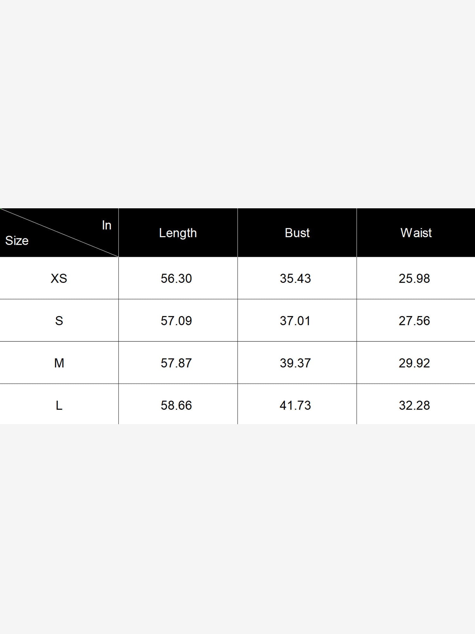The width and height of the screenshot is (475, 634).
Task: Click M length value 57.87
Action: coord(176,363)
